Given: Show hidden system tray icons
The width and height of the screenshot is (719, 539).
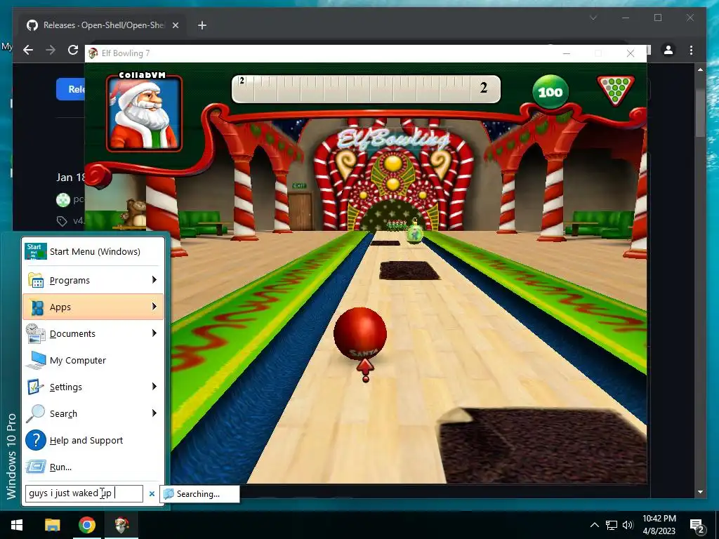Looking at the screenshot, I should [x=594, y=525].
